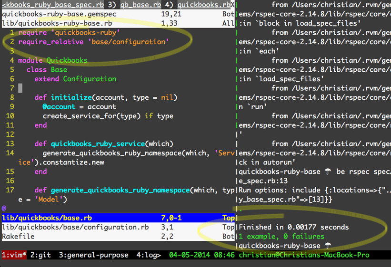Click the module Quickbooks line
This screenshot has height=267, width=391.
pos(52,60)
